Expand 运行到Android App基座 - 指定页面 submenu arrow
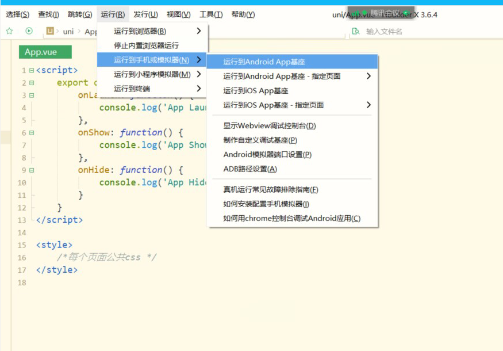Screen dimensions: 503x351 [368, 76]
